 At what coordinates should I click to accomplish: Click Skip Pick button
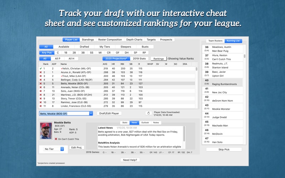pyautogui.click(x=224, y=150)
